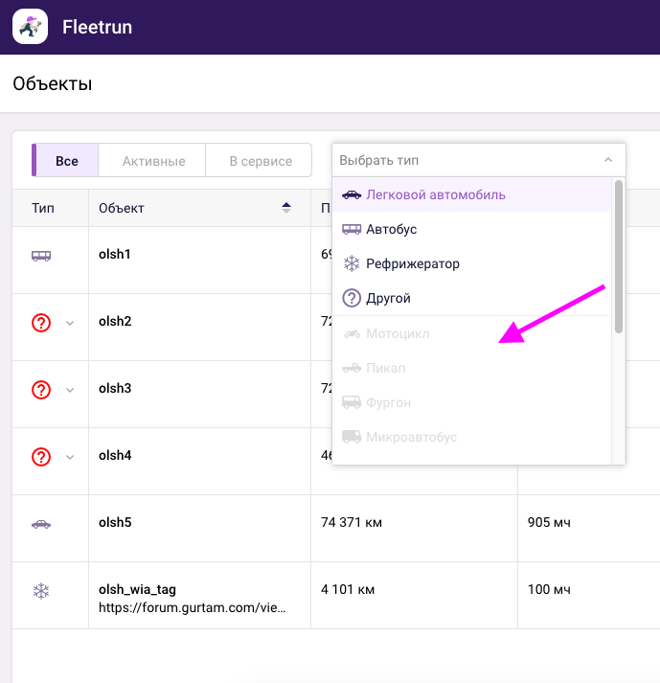Click the snowflake icon for olsh_wia_tag

point(41,591)
